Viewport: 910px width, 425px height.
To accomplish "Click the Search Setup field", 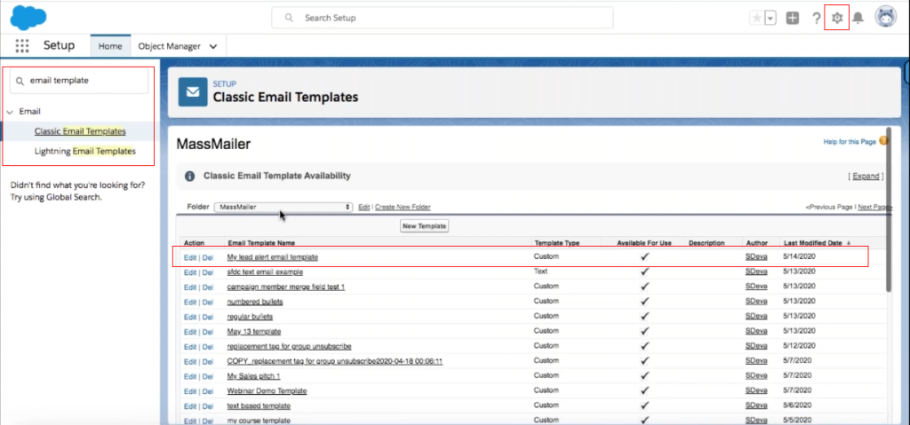I will click(x=443, y=18).
